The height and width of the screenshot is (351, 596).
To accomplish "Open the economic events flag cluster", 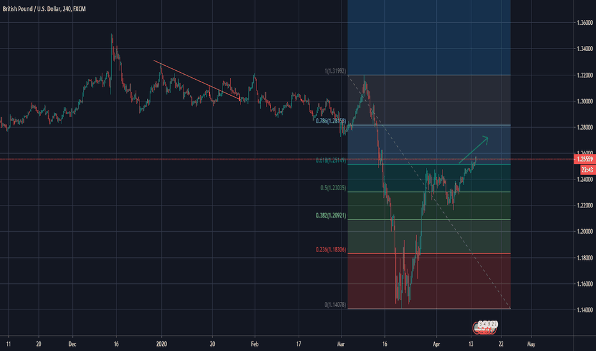I will pos(485,327).
